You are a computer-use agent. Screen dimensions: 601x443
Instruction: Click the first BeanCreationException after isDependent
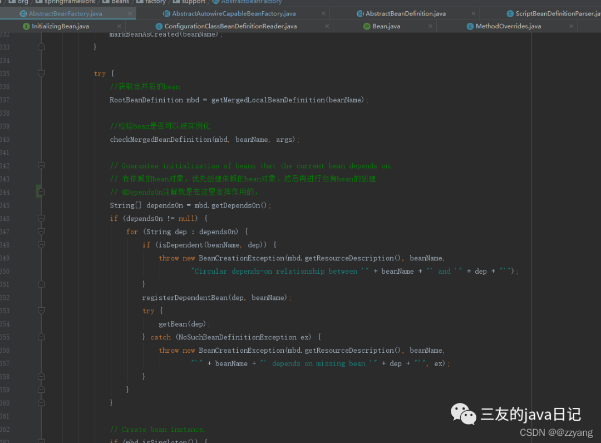coord(242,258)
